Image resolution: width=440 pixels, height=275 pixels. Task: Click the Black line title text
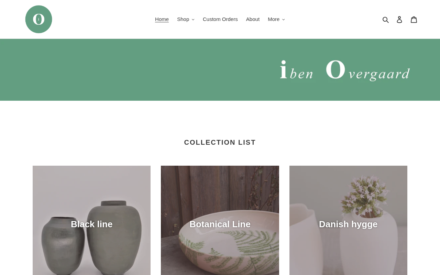(91, 224)
